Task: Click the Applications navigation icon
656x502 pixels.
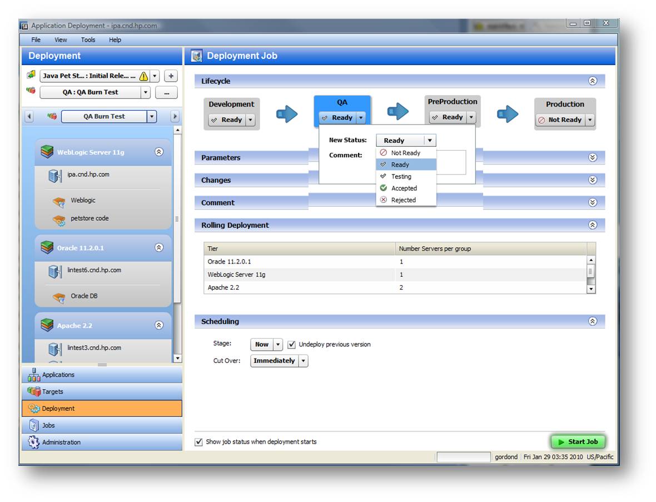Action: [34, 375]
